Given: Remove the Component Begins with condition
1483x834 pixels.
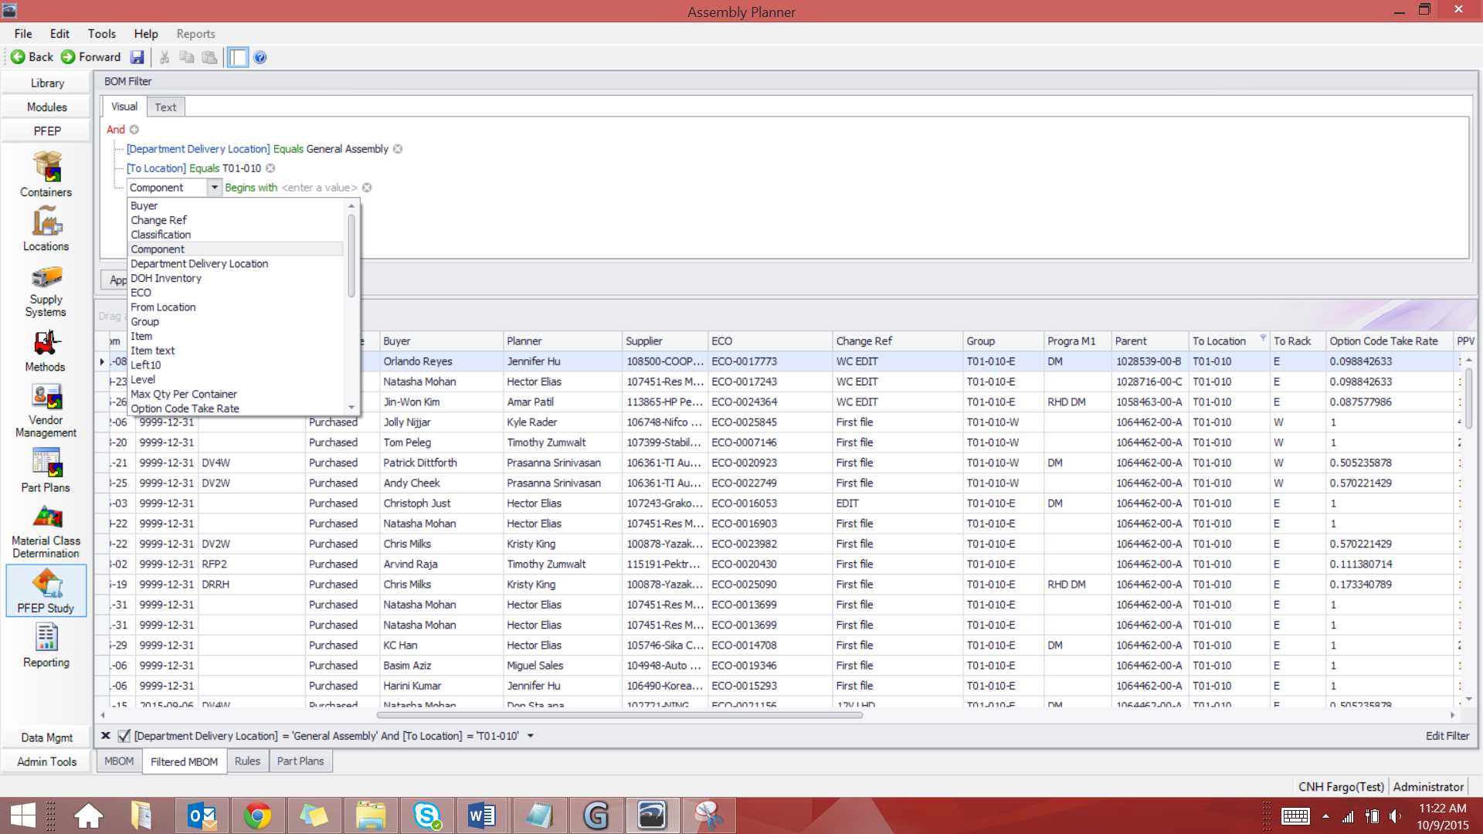Looking at the screenshot, I should tap(367, 188).
